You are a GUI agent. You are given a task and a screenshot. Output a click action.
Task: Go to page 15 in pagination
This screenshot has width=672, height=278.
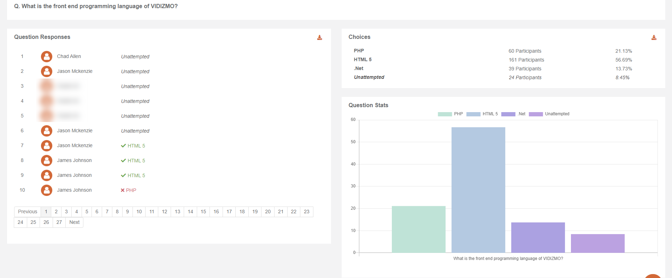[203, 212]
